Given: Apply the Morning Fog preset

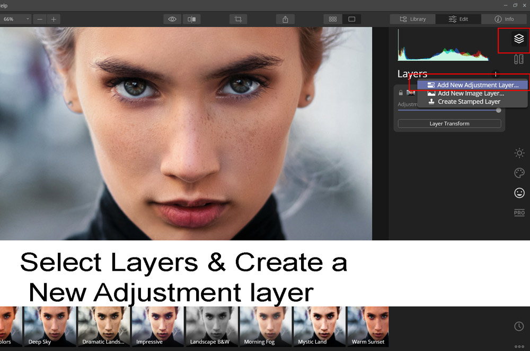Looking at the screenshot, I should [266, 326].
